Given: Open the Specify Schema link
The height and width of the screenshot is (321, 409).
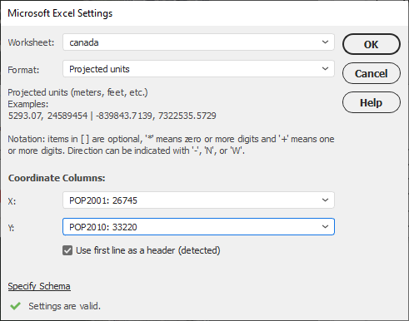Looking at the screenshot, I should (x=39, y=286).
